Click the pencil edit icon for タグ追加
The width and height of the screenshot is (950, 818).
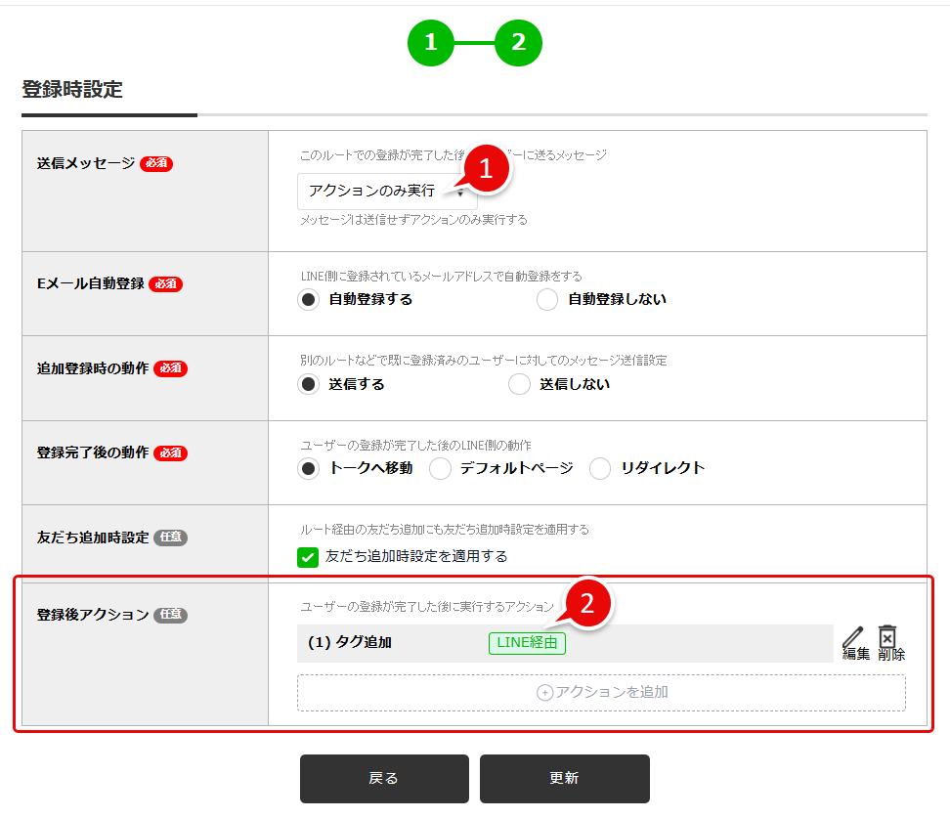tap(854, 637)
